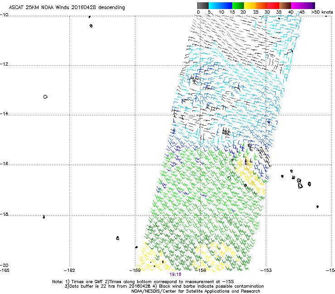Click the '-165' longitude axis label
335x294 pixels.
(x=5, y=270)
